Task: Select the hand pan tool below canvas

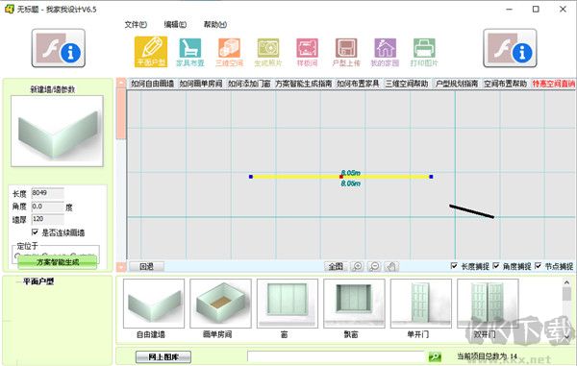Action: point(391,266)
